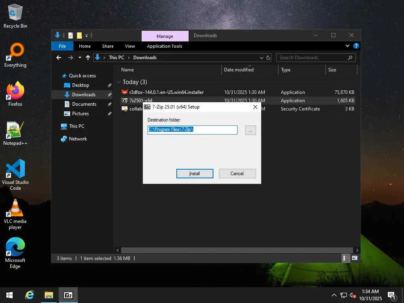Click the Install button in 7-Zip Setup

tap(195, 174)
